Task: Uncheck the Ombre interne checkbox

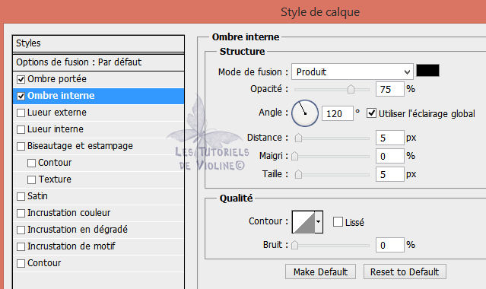Action: [x=21, y=96]
